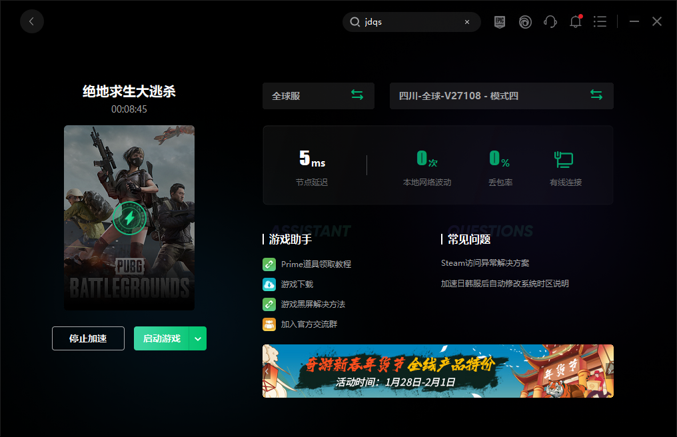Open 加入官方交流群 link
The width and height of the screenshot is (677, 437).
pyautogui.click(x=309, y=324)
